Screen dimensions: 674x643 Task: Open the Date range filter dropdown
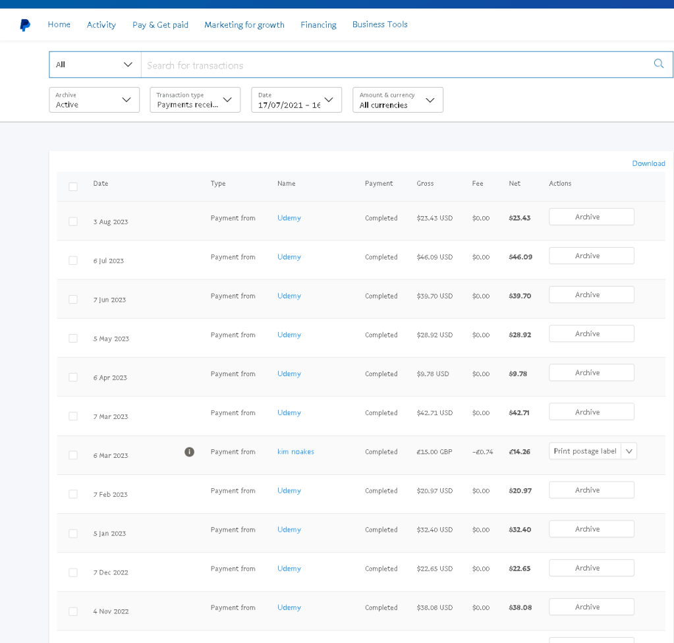tap(296, 99)
